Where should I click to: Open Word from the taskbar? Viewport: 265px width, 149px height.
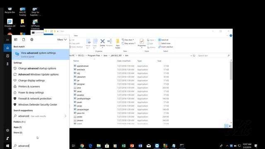coord(140,146)
